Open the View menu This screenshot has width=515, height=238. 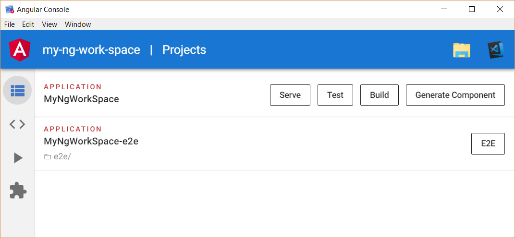[49, 24]
